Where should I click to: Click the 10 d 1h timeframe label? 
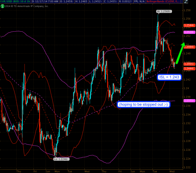(30, 2)
